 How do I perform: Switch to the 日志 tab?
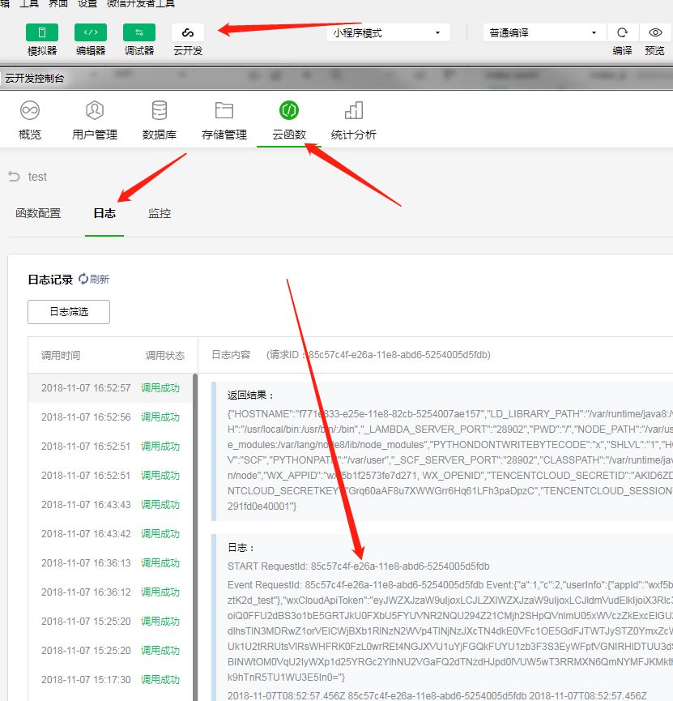(104, 213)
